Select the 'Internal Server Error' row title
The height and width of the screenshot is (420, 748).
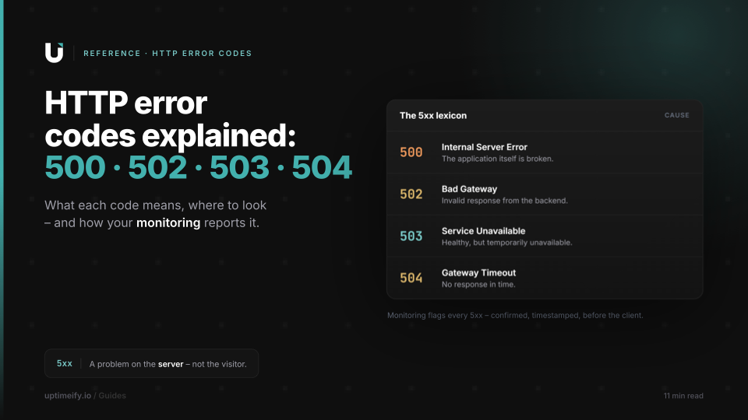point(484,147)
